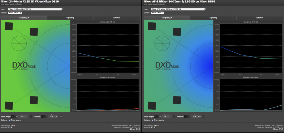Screen dimensions: 284x133
Task: Click the bottom-left black square on right chart
Action: point(152,106)
